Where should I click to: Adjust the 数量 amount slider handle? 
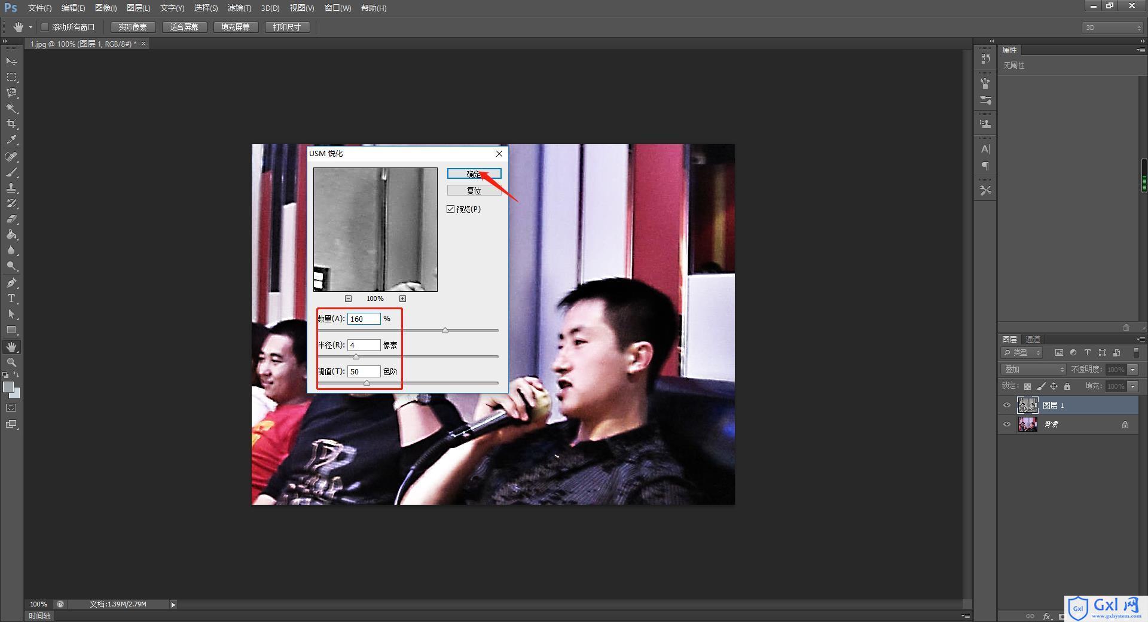click(445, 330)
